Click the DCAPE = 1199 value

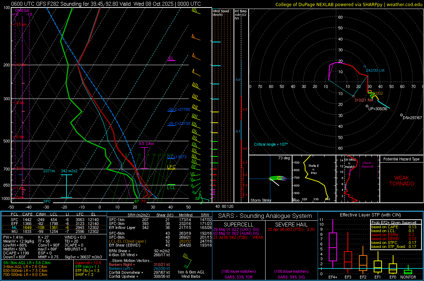[16, 253]
